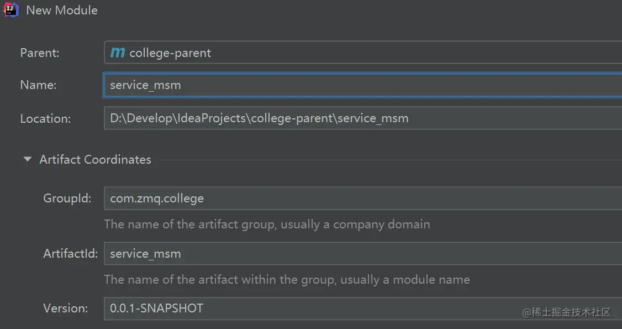Image resolution: width=622 pixels, height=329 pixels.
Task: Click the Parent: label
Action: [40, 53]
